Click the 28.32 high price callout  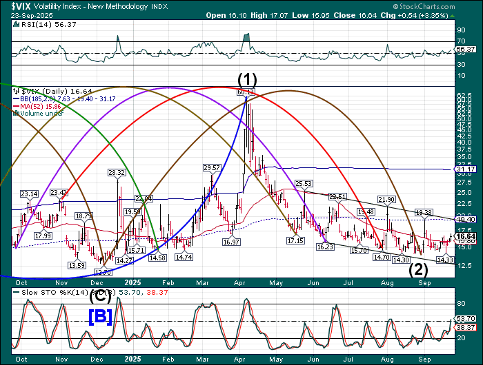point(116,172)
